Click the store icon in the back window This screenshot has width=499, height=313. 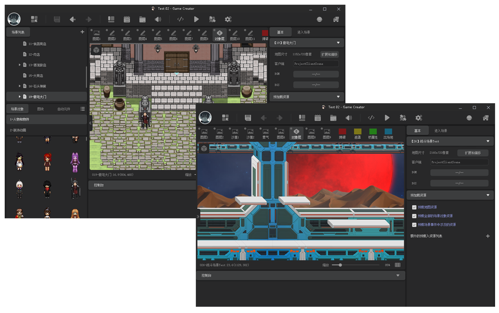pos(336,19)
